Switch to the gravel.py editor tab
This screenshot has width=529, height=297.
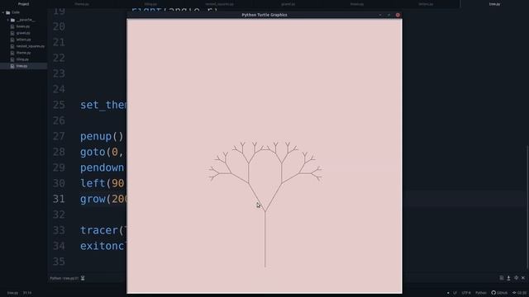click(x=288, y=4)
